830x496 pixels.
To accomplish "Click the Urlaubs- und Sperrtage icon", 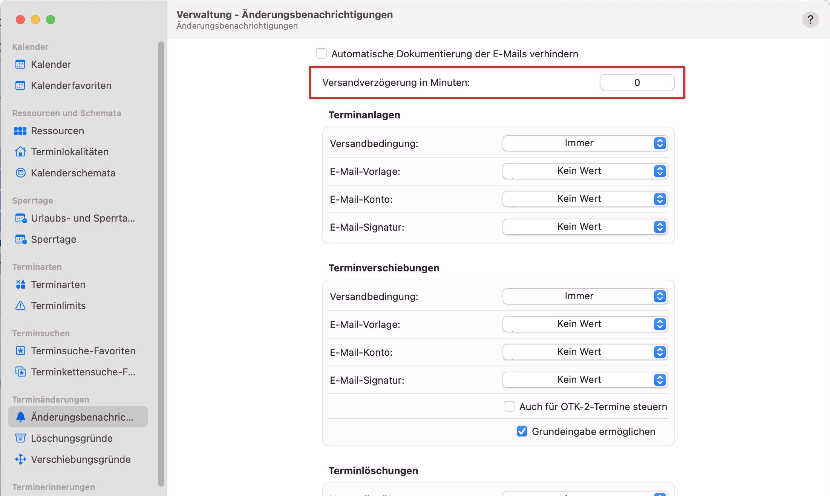I will click(21, 218).
